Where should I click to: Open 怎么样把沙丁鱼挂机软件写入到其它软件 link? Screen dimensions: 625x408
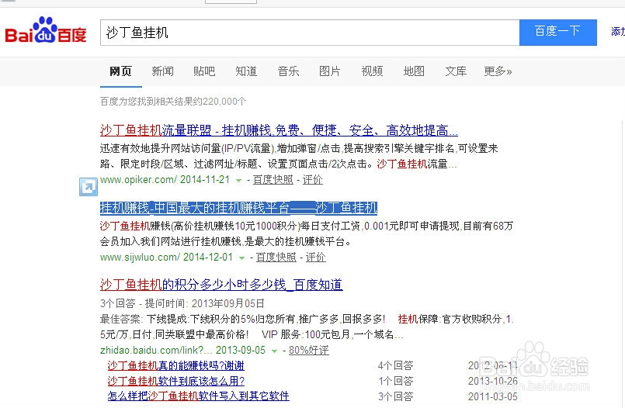pyautogui.click(x=198, y=396)
